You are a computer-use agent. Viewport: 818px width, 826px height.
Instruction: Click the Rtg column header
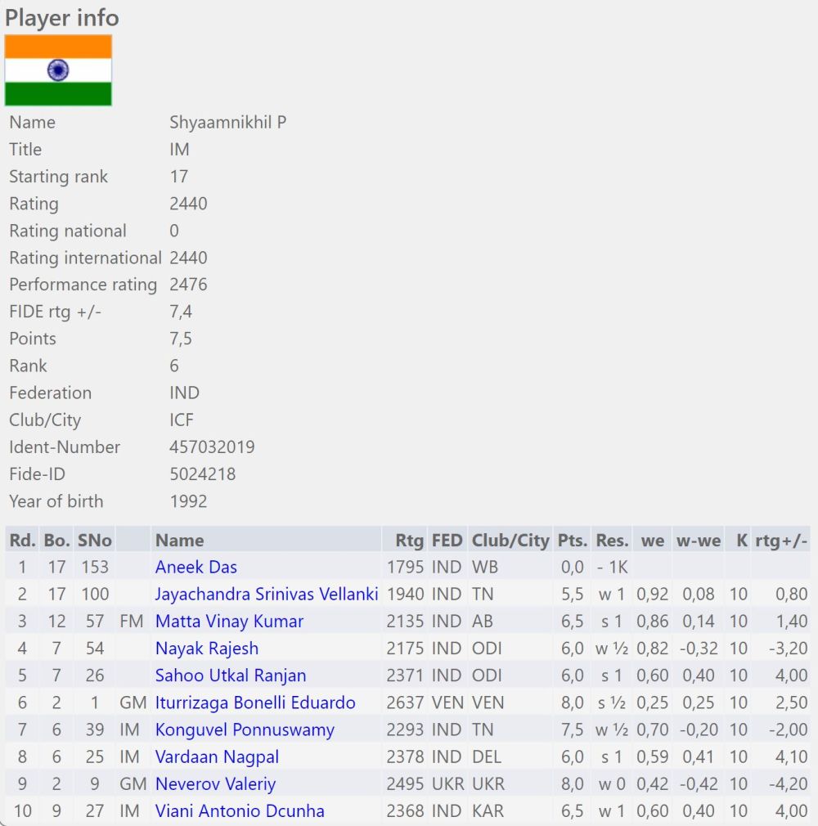coord(409,540)
